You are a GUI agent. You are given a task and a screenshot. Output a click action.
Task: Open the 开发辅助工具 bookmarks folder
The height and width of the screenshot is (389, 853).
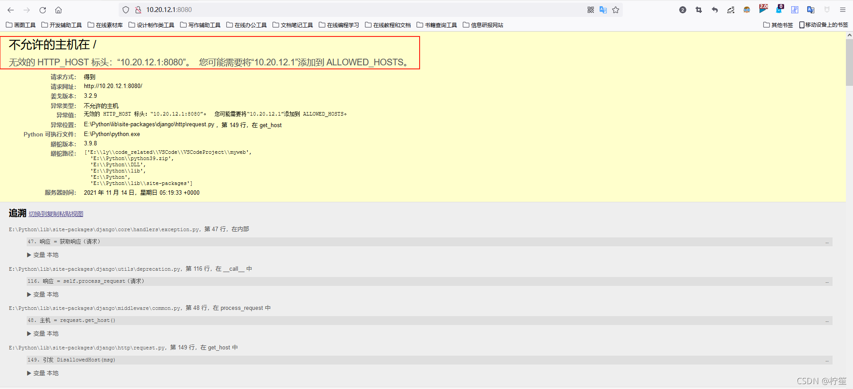(62, 25)
